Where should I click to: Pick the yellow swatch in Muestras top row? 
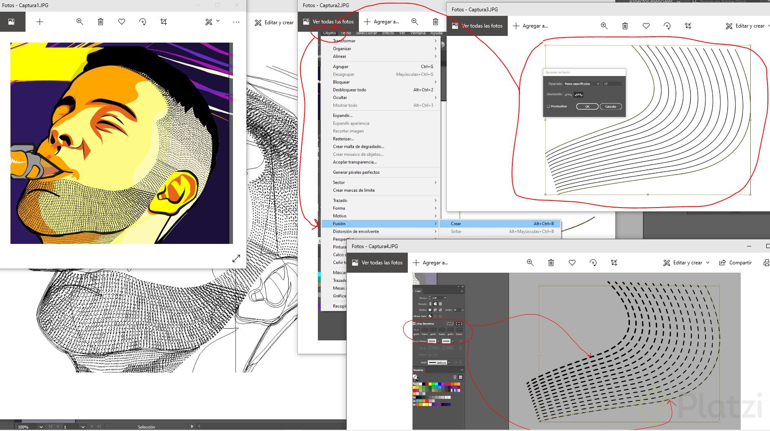click(430, 384)
